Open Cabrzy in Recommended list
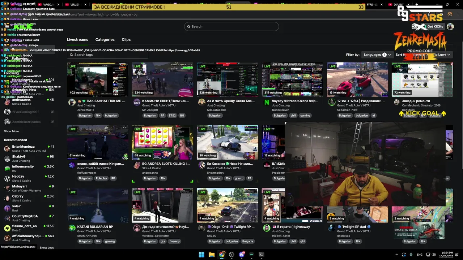This screenshot has width=463, height=260. coord(29,198)
